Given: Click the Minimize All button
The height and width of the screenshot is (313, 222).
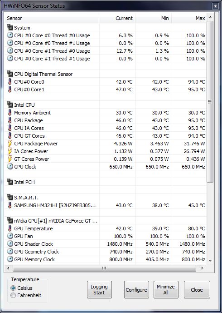Looking at the screenshot, I should click(166, 290).
